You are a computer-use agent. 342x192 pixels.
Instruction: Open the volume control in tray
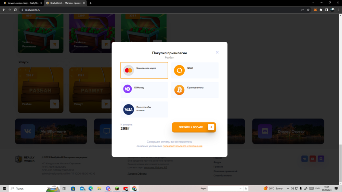292,189
